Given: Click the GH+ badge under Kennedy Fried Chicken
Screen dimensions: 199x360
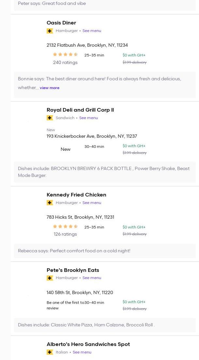Looking at the screenshot, I should coord(50,203).
